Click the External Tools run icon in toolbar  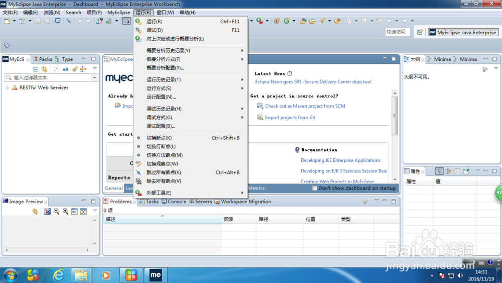[260, 21]
